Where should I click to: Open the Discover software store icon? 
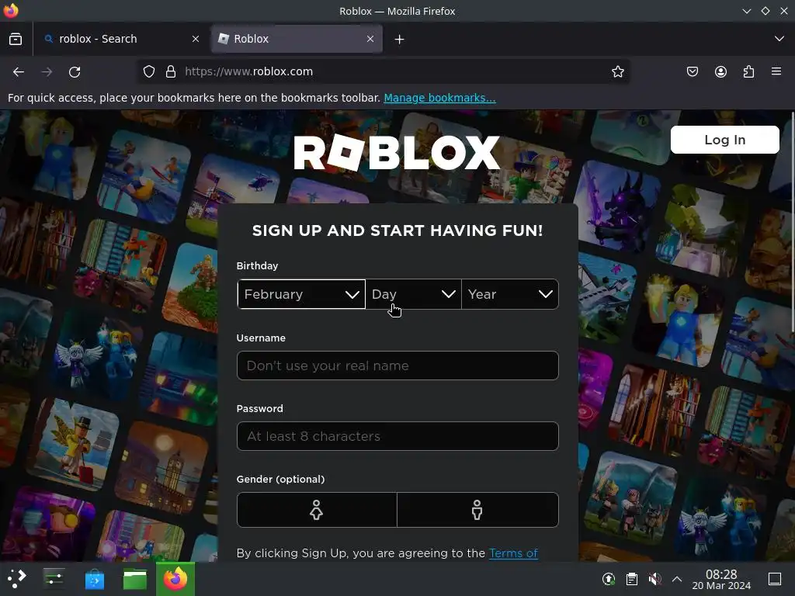(94, 579)
